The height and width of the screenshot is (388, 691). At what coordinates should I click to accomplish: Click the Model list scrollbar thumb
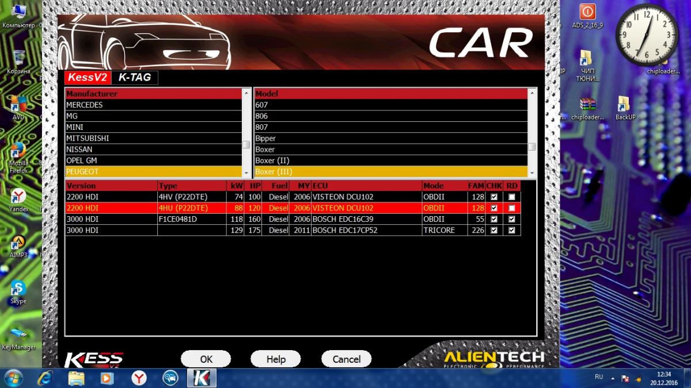[532, 147]
